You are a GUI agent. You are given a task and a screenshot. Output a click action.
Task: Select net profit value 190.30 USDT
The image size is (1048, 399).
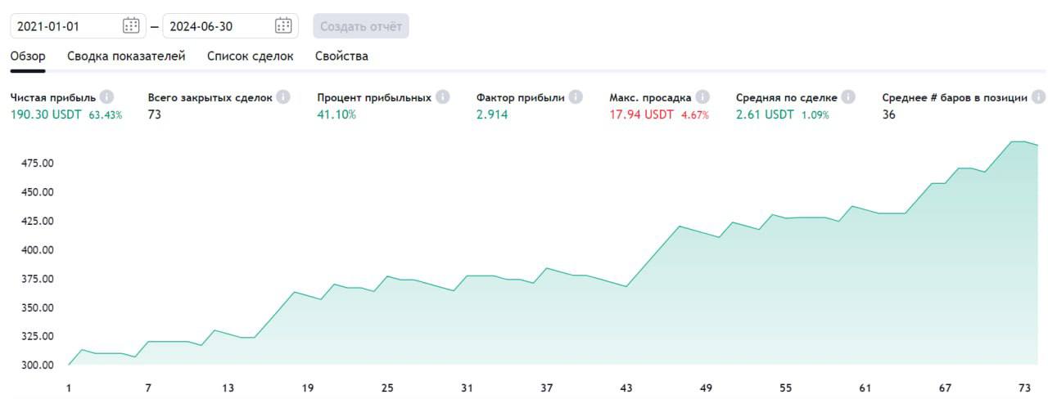pyautogui.click(x=46, y=114)
